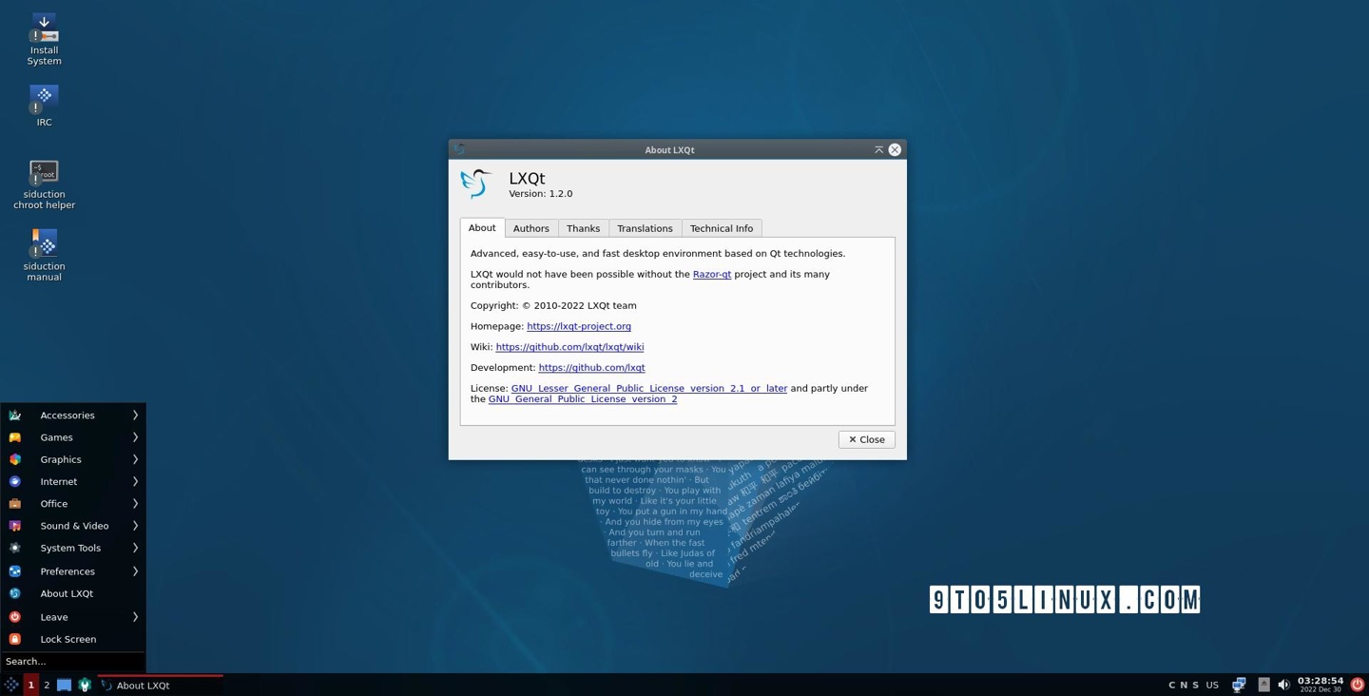Expand the Preferences submenu
The width and height of the screenshot is (1369, 696).
pos(73,571)
